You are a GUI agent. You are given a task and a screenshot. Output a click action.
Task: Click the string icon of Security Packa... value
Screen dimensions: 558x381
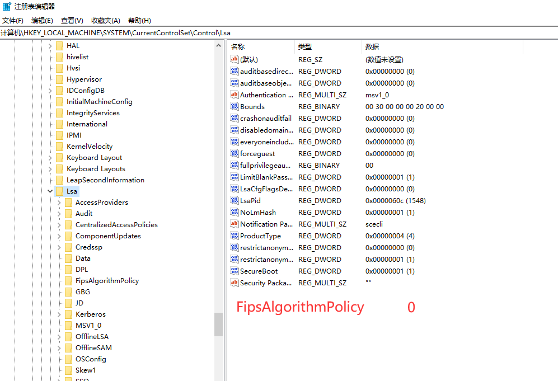234,283
